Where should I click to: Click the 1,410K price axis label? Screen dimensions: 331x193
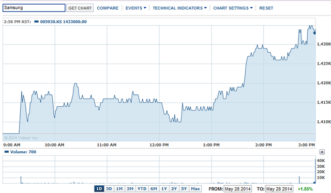point(324,122)
